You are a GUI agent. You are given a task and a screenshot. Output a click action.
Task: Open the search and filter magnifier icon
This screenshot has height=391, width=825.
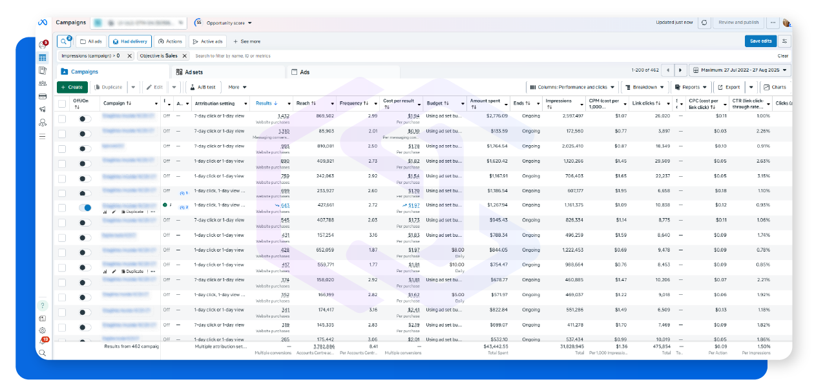[x=63, y=41]
